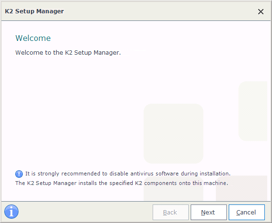Close the K2 Setup Manager window
Viewport: 272px width, 223px height.
click(261, 12)
